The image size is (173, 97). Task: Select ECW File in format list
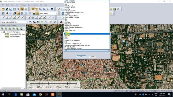point(87,9)
